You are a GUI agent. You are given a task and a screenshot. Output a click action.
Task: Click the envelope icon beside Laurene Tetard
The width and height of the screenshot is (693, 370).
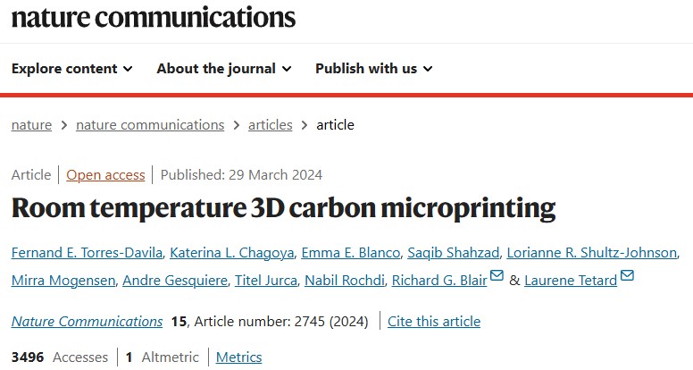point(627,276)
